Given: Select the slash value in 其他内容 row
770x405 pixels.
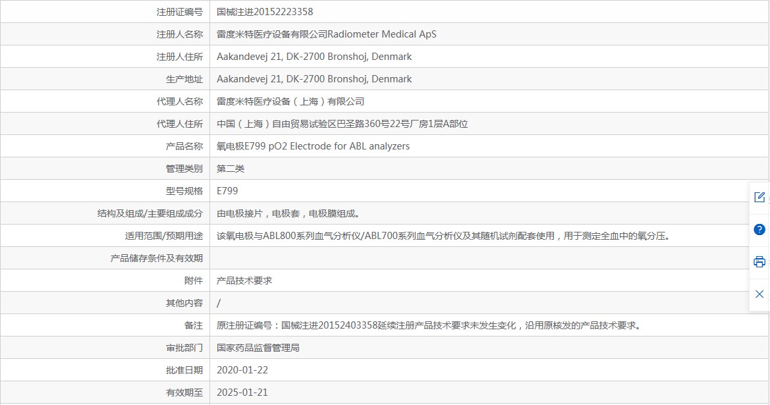Looking at the screenshot, I should coord(219,304).
